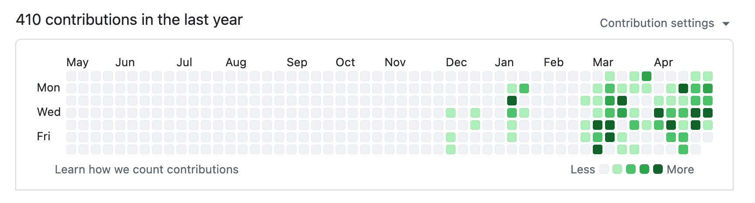Select the light green Friday cell in January
The image size is (755, 203).
pyautogui.click(x=512, y=137)
